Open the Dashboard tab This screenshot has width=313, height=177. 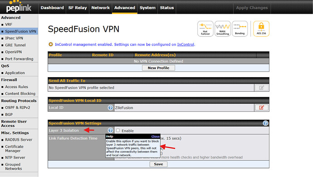point(52,8)
